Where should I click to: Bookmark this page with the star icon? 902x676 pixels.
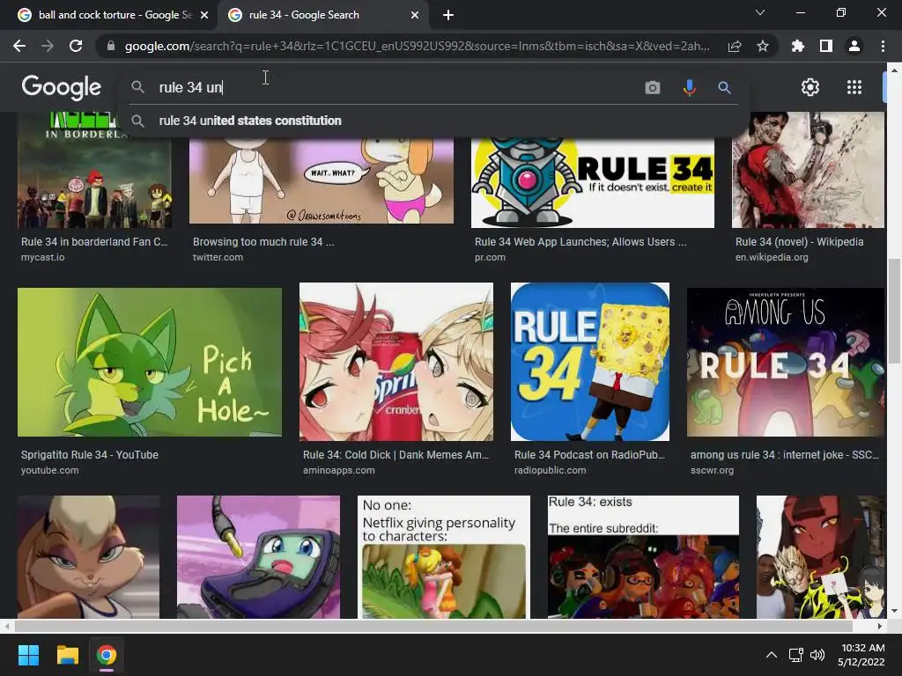[763, 46]
